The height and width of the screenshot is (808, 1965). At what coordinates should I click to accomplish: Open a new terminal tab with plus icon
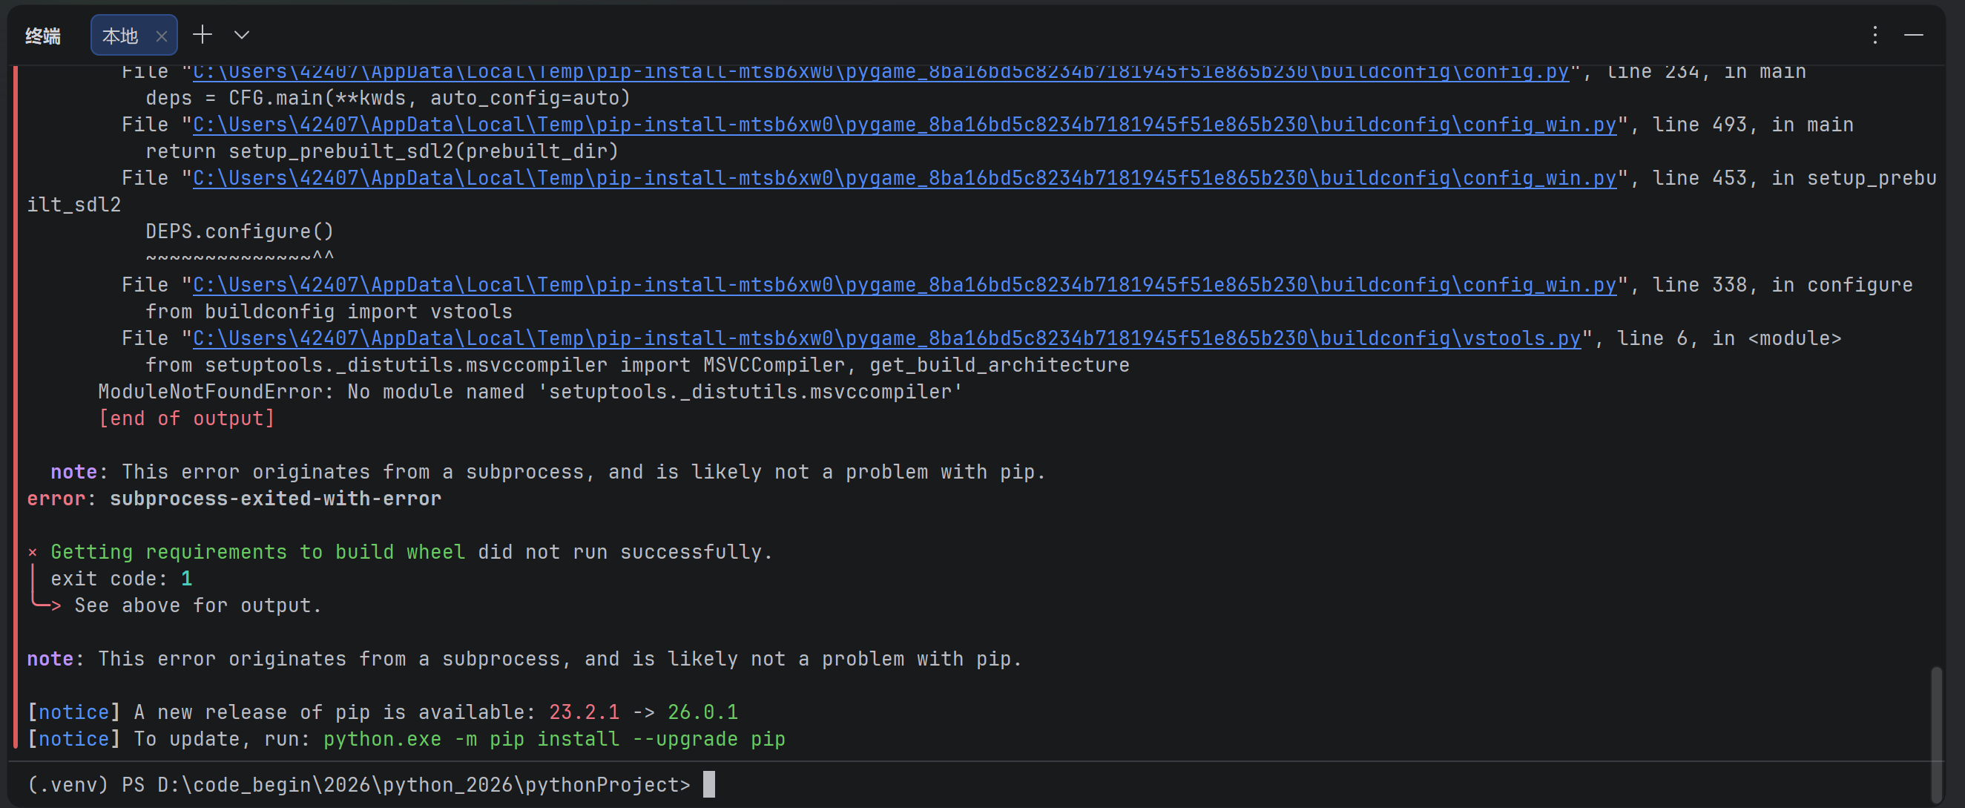click(x=203, y=34)
